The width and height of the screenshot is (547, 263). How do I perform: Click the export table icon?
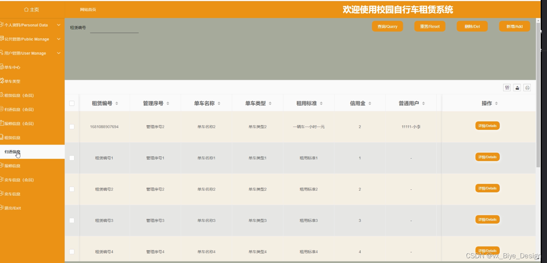point(517,88)
